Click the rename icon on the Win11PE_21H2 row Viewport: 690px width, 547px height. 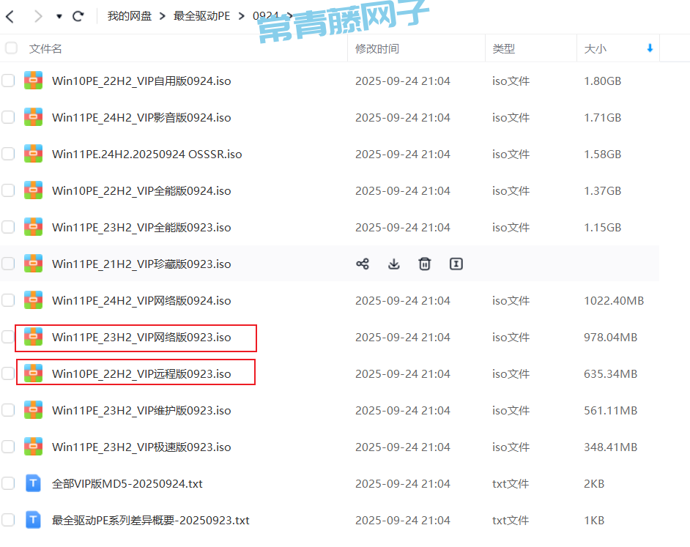[x=456, y=264]
